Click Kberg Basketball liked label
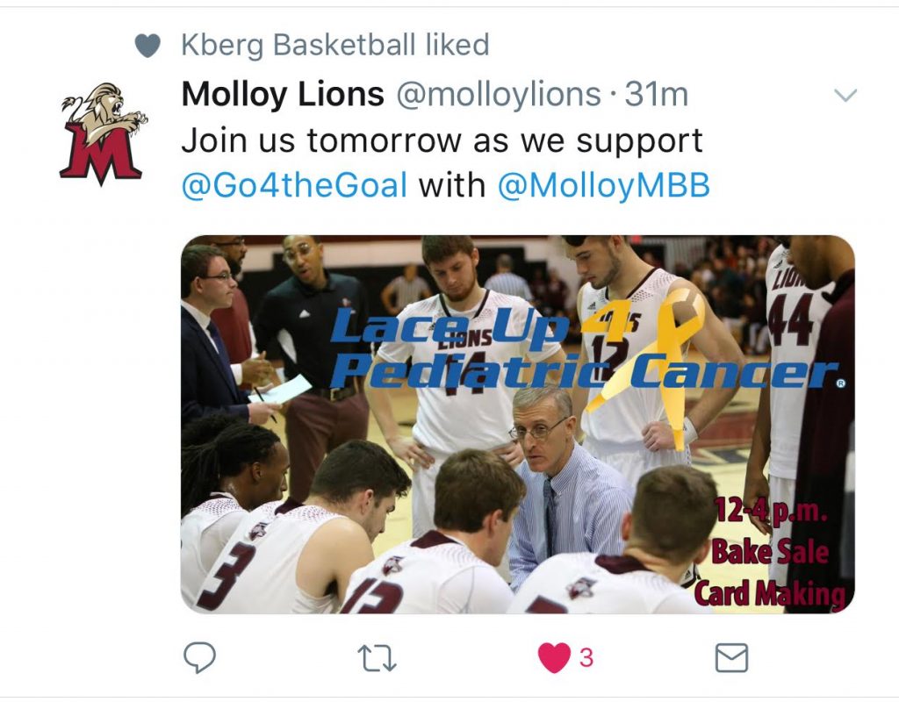899x702 pixels. [x=335, y=46]
